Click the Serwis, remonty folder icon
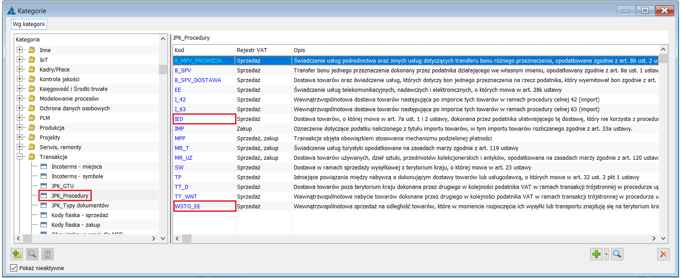The width and height of the screenshot is (682, 278). (x=32, y=147)
